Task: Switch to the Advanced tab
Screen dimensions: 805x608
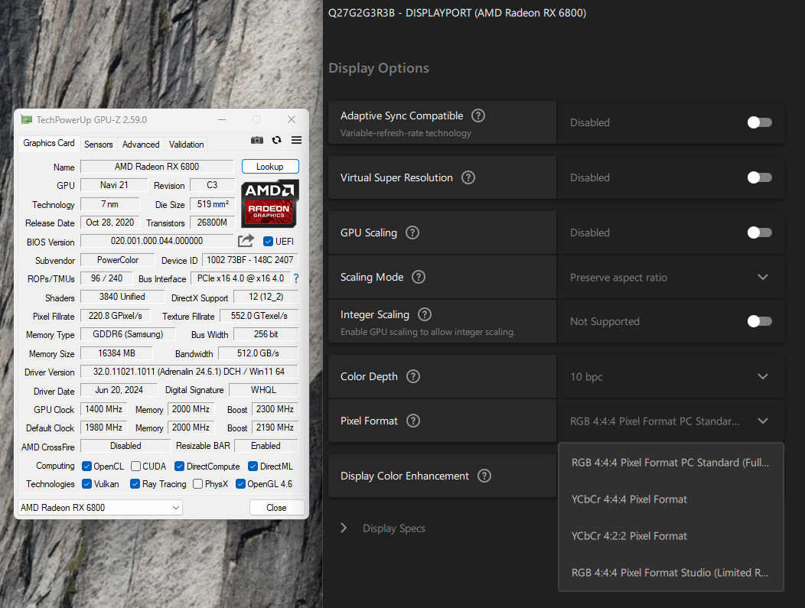Action: coord(141,145)
